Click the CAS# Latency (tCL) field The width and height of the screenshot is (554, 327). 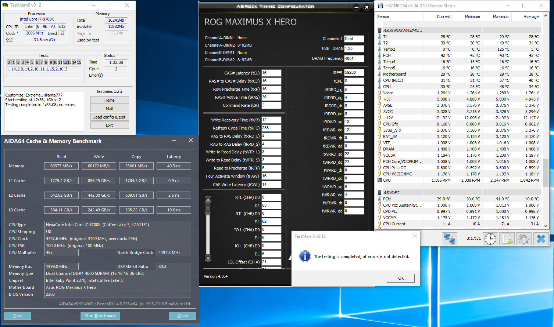pos(271,73)
